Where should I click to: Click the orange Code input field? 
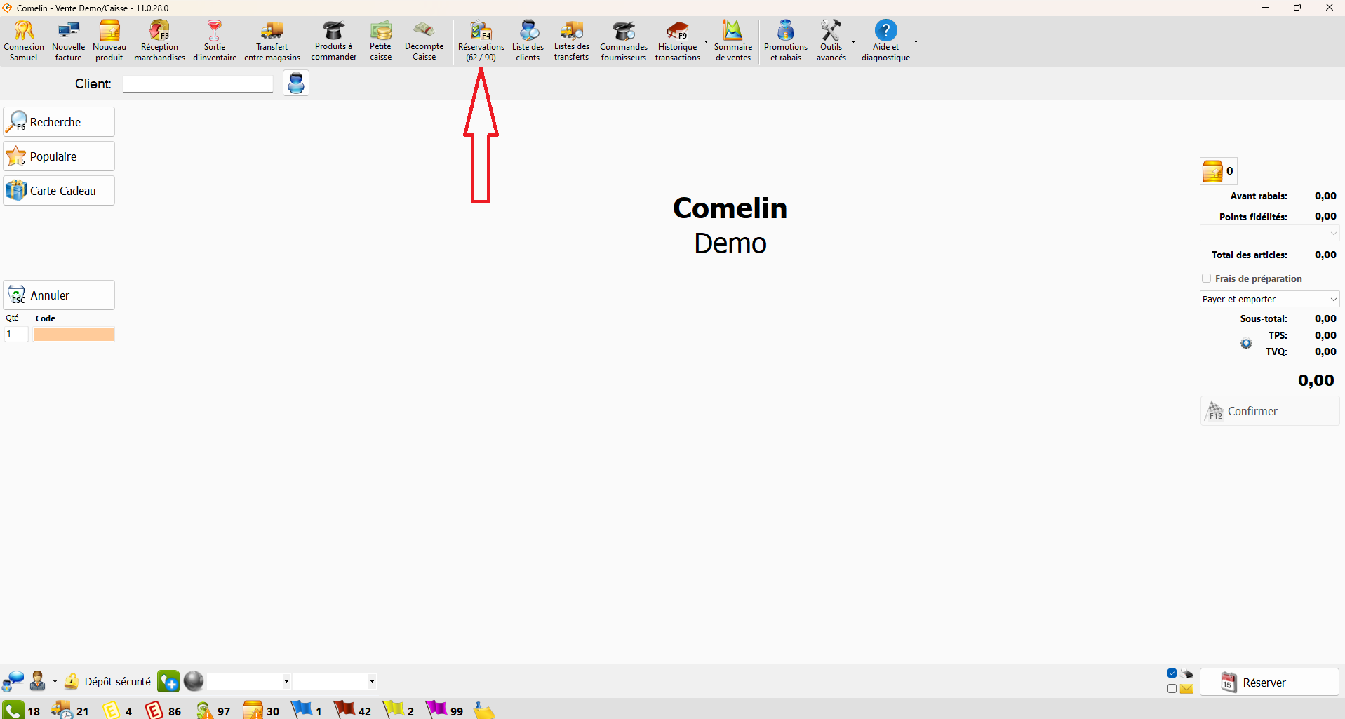tap(74, 335)
